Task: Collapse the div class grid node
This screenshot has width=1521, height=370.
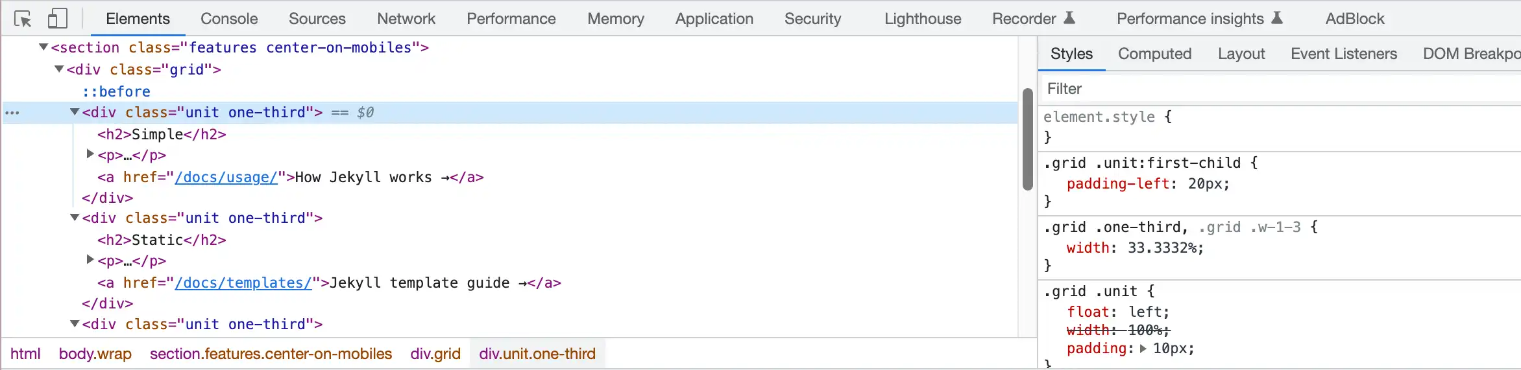Action: click(59, 69)
